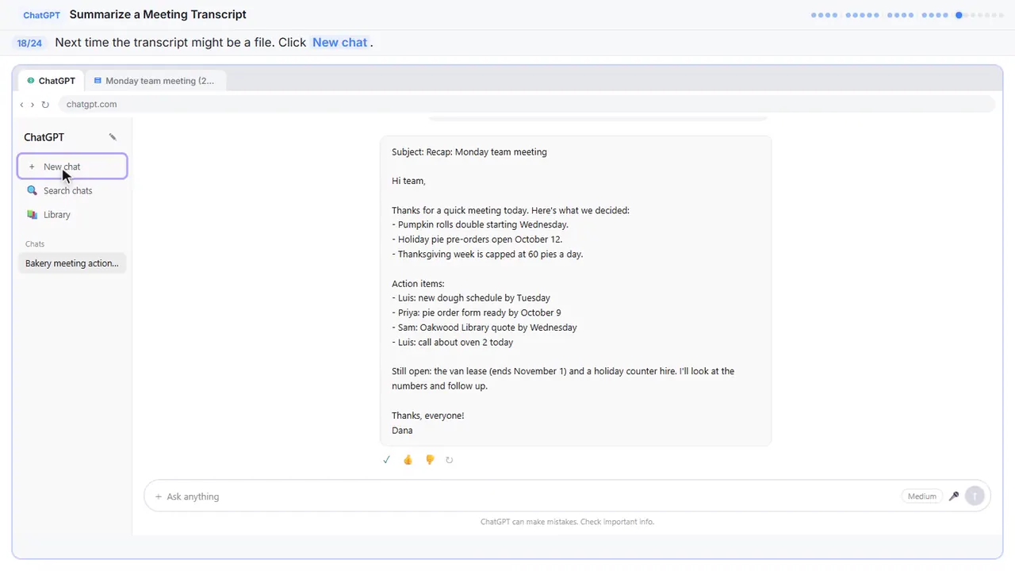Click the "Pumpkin rolls double starting Wednesday" line

coord(480,224)
